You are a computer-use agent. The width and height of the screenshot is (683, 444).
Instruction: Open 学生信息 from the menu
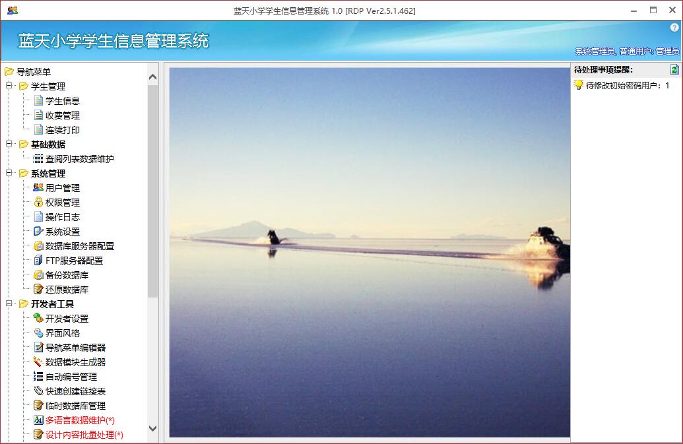click(x=63, y=101)
